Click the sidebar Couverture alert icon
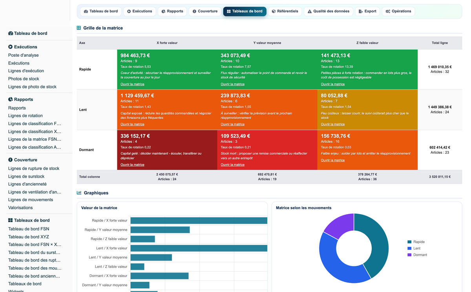 [11, 160]
